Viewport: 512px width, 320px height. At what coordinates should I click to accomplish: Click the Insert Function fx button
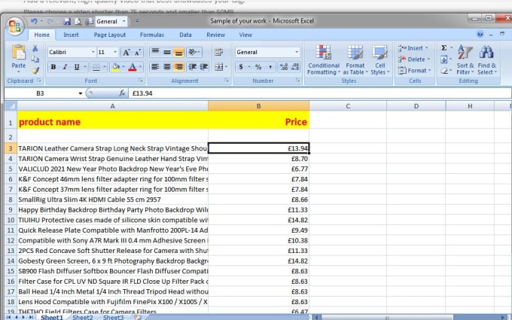122,93
